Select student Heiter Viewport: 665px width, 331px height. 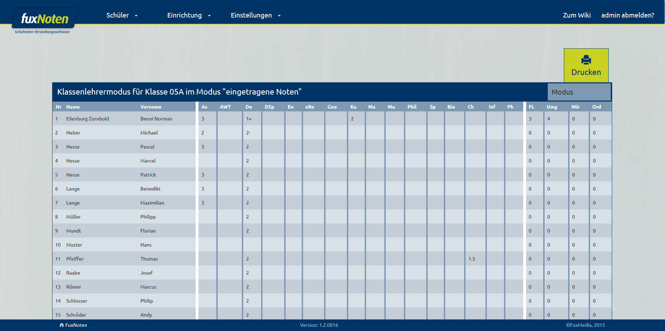[73, 133]
